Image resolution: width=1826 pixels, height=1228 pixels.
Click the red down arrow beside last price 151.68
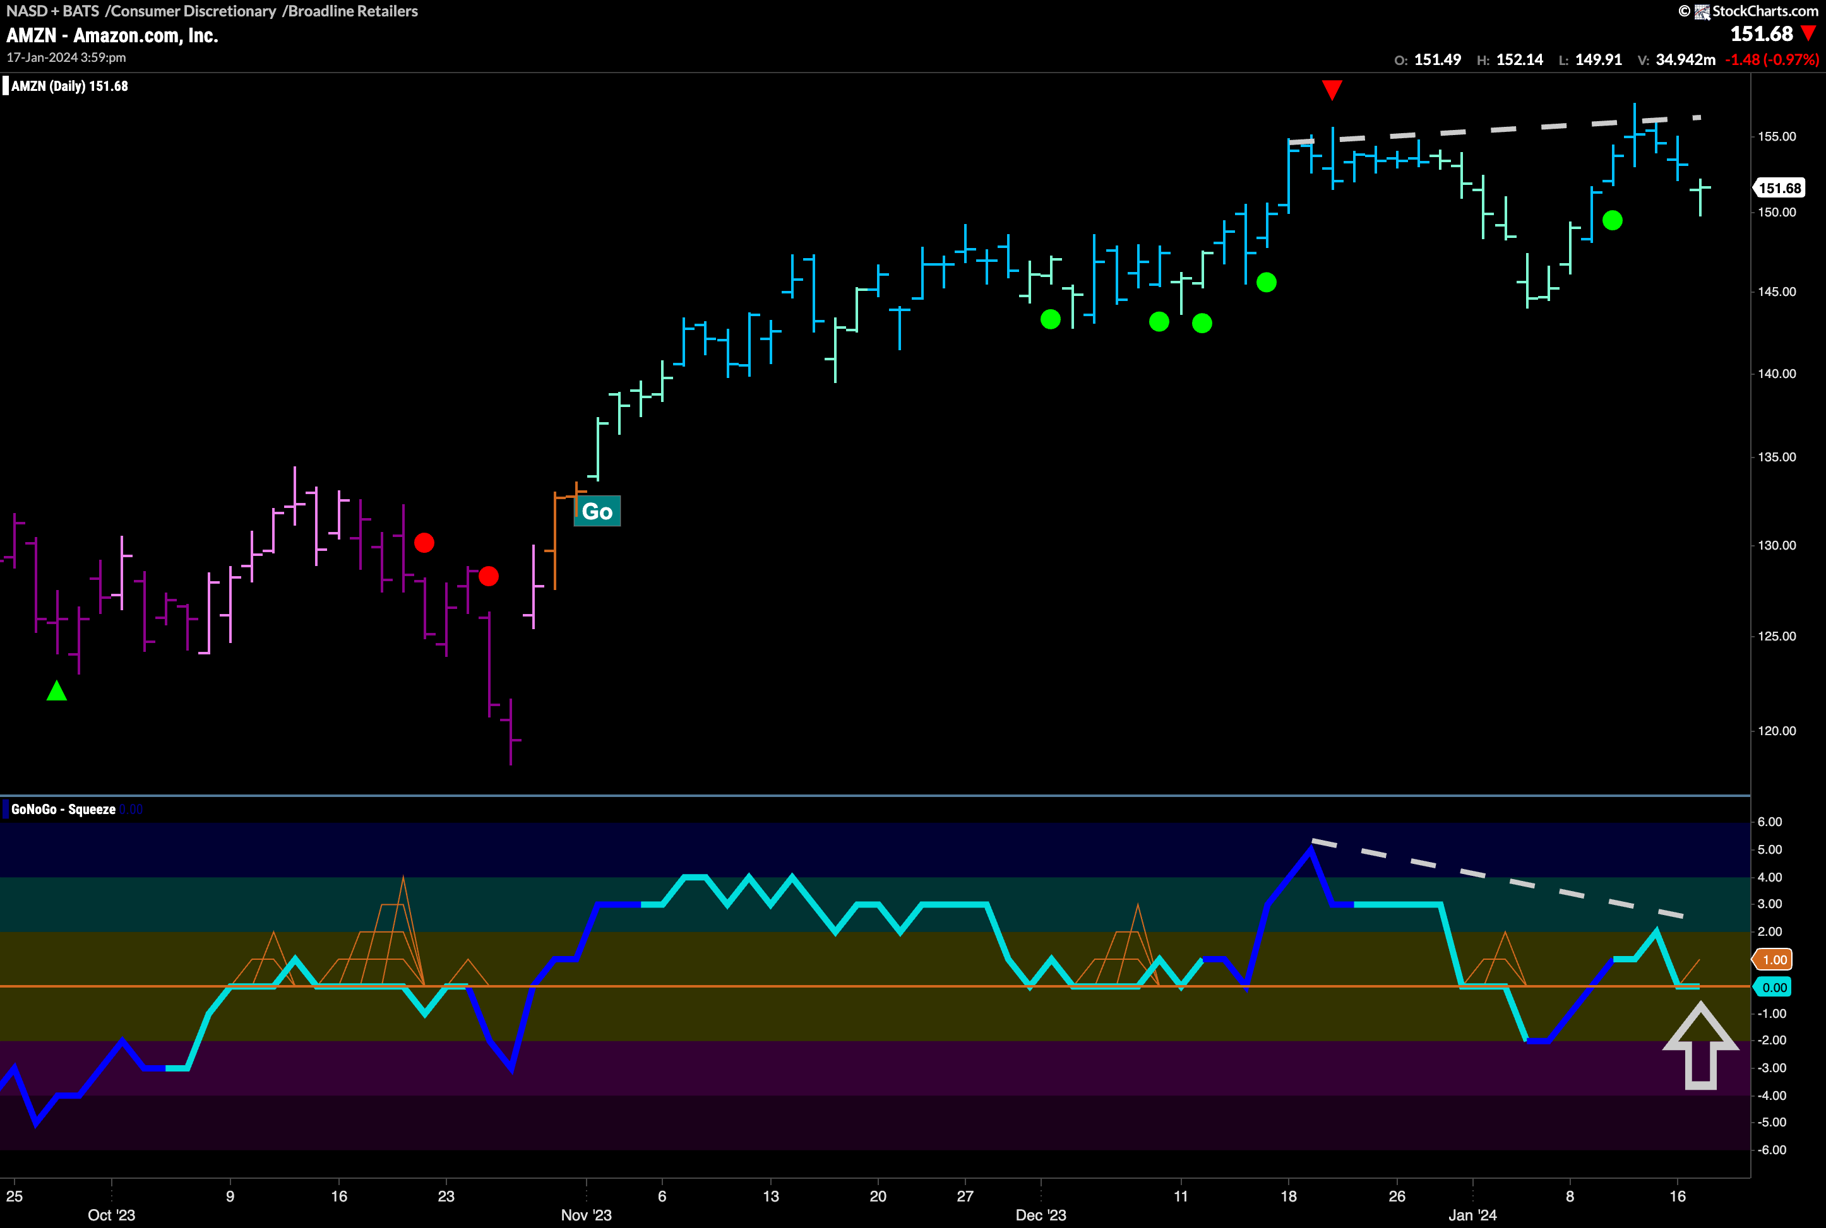point(1809,33)
